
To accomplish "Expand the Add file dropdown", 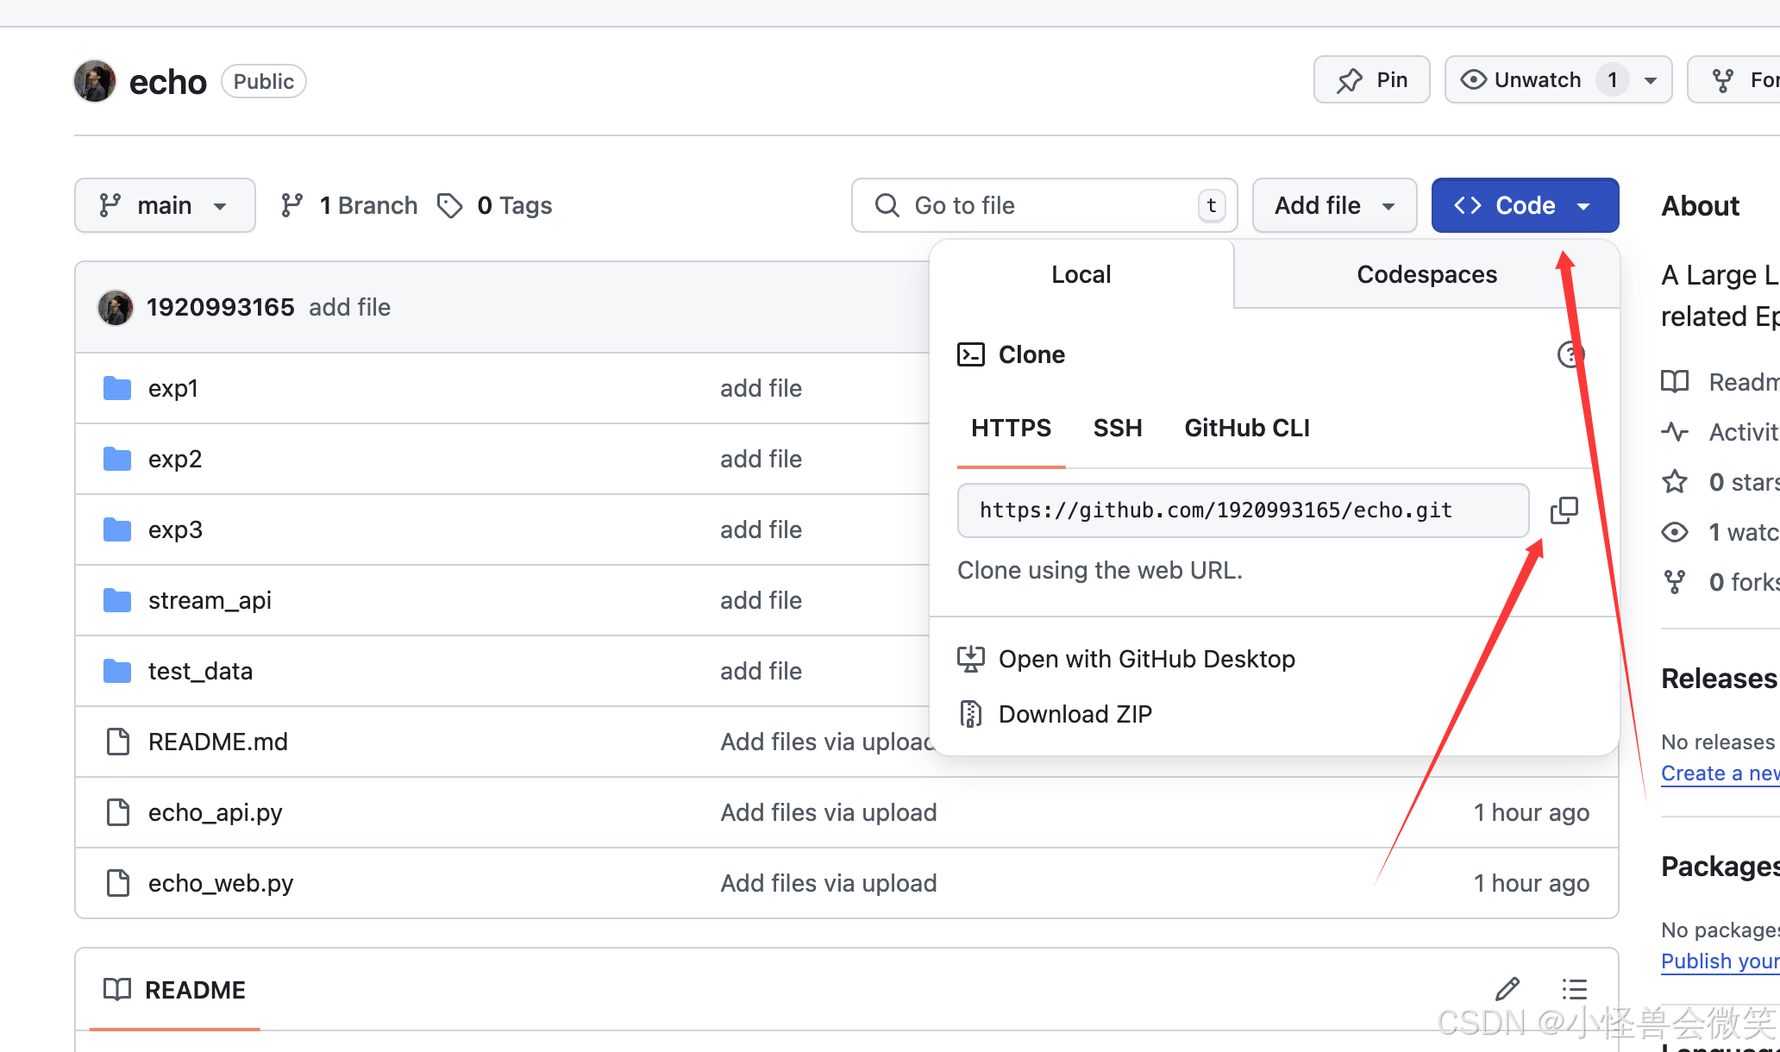I will coord(1334,205).
